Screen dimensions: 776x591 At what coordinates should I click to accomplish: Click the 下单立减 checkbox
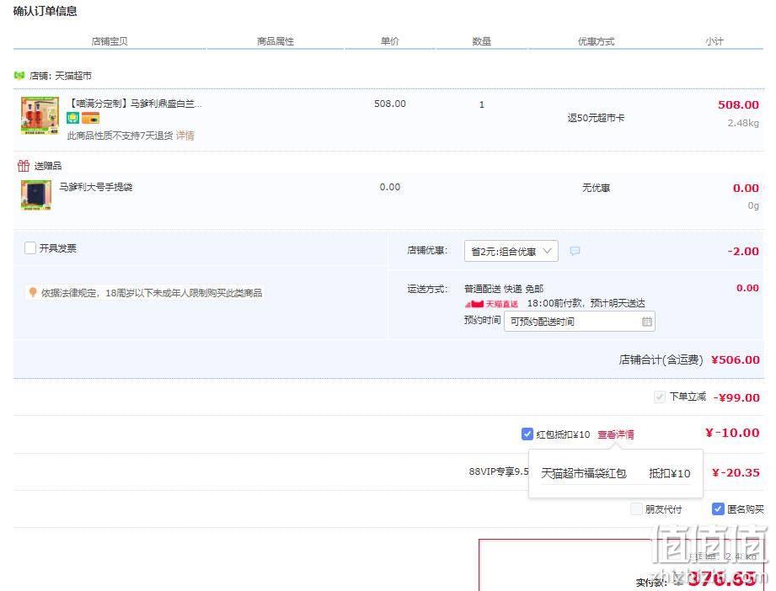659,397
